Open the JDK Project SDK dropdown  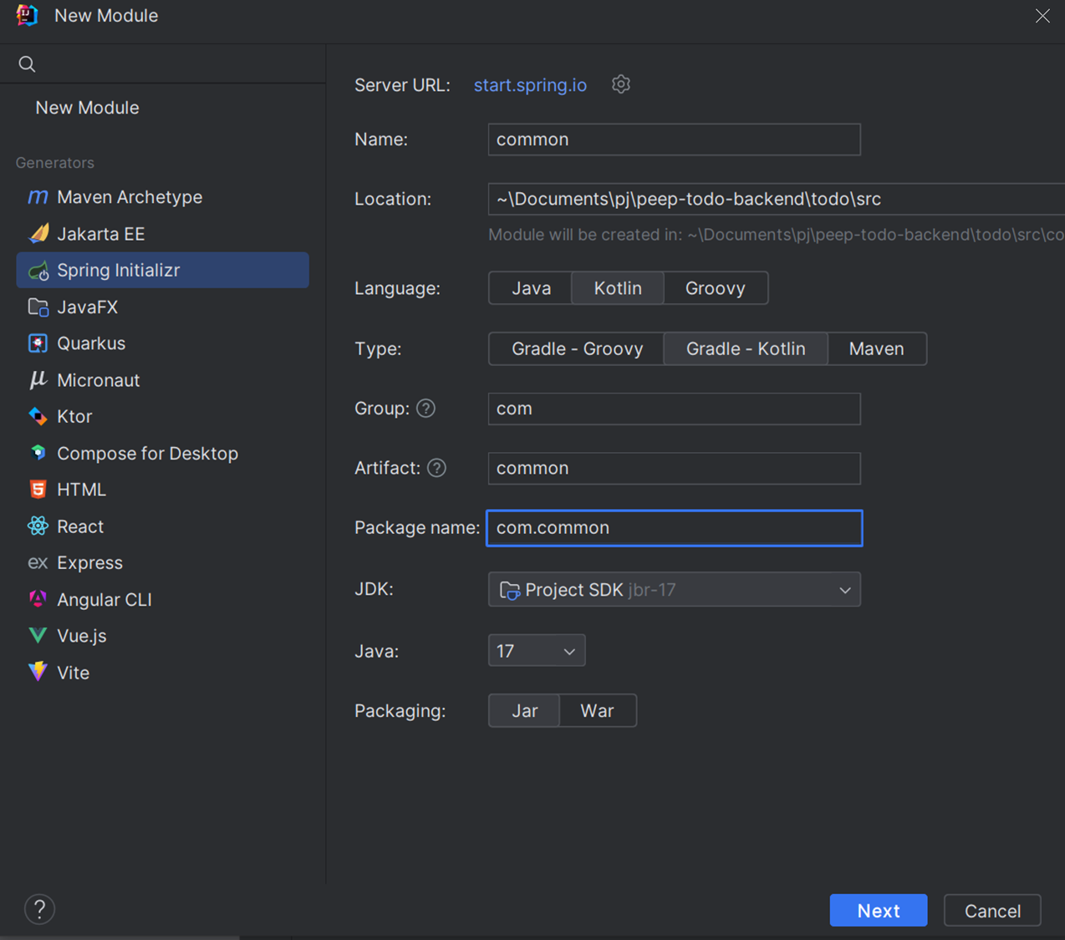(x=675, y=590)
